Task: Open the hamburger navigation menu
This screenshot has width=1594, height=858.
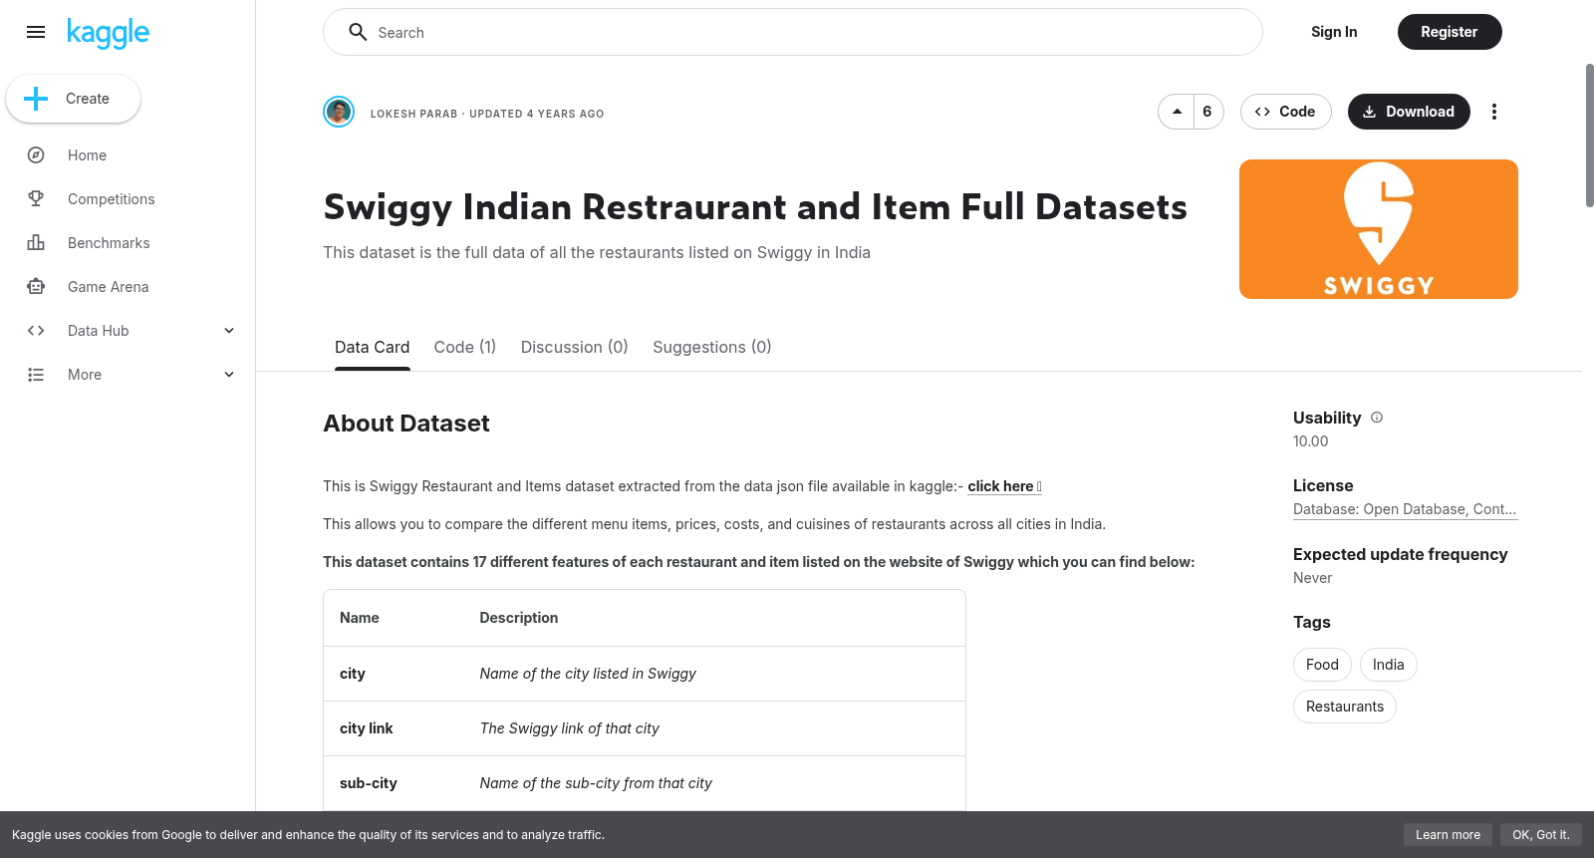Action: pos(36,32)
